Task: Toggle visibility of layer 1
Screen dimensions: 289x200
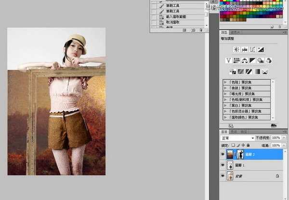Action: pos(223,165)
